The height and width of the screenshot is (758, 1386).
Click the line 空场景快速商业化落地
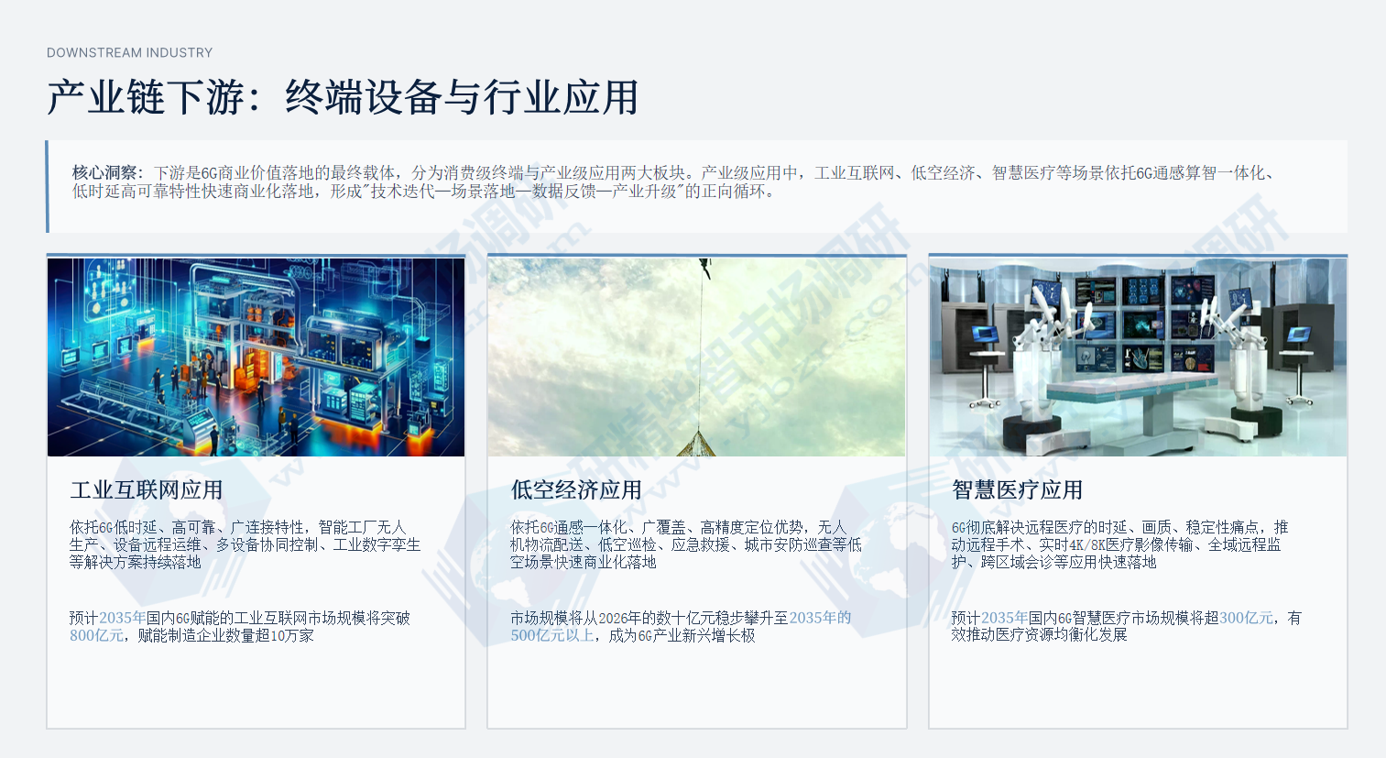pyautogui.click(x=584, y=562)
